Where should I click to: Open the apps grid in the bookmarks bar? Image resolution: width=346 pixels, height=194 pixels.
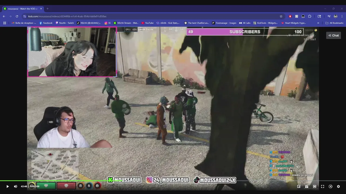[x=5, y=23]
